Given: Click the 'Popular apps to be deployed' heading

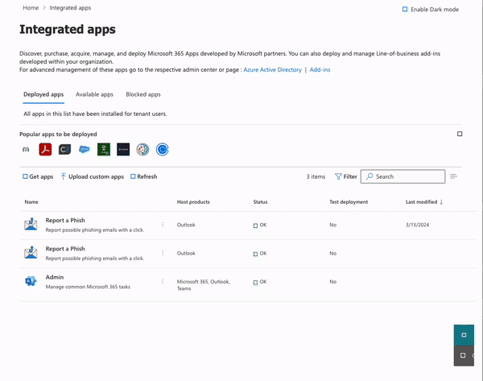Looking at the screenshot, I should pyautogui.click(x=58, y=134).
